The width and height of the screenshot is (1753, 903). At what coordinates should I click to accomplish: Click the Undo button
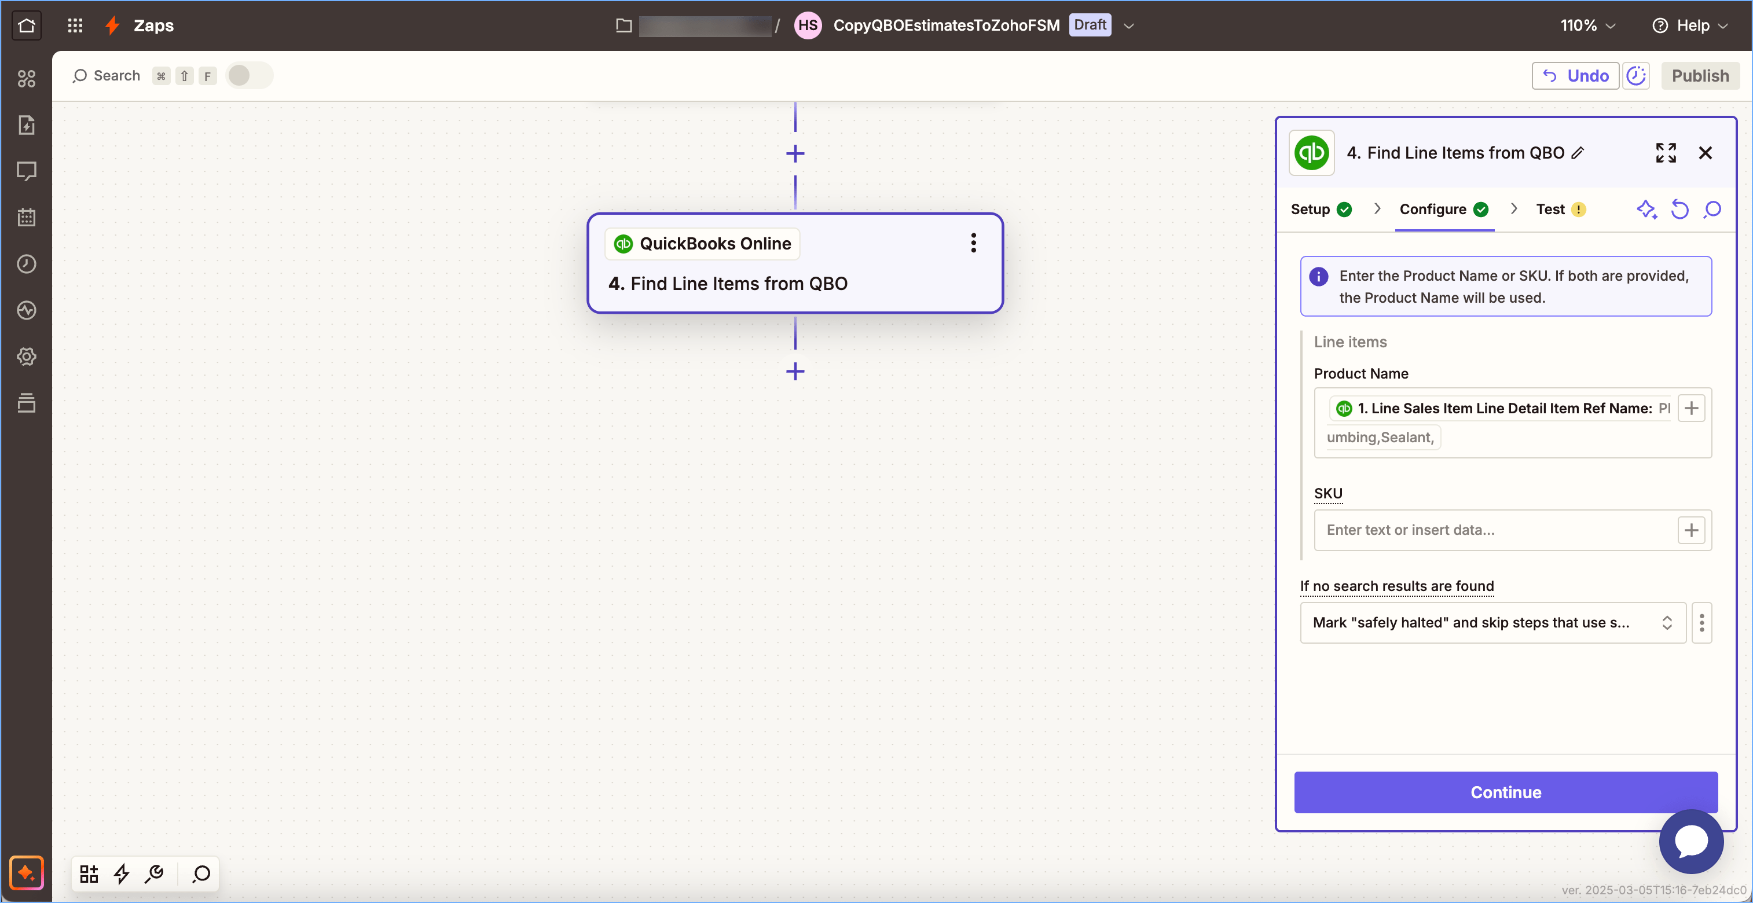(x=1575, y=75)
